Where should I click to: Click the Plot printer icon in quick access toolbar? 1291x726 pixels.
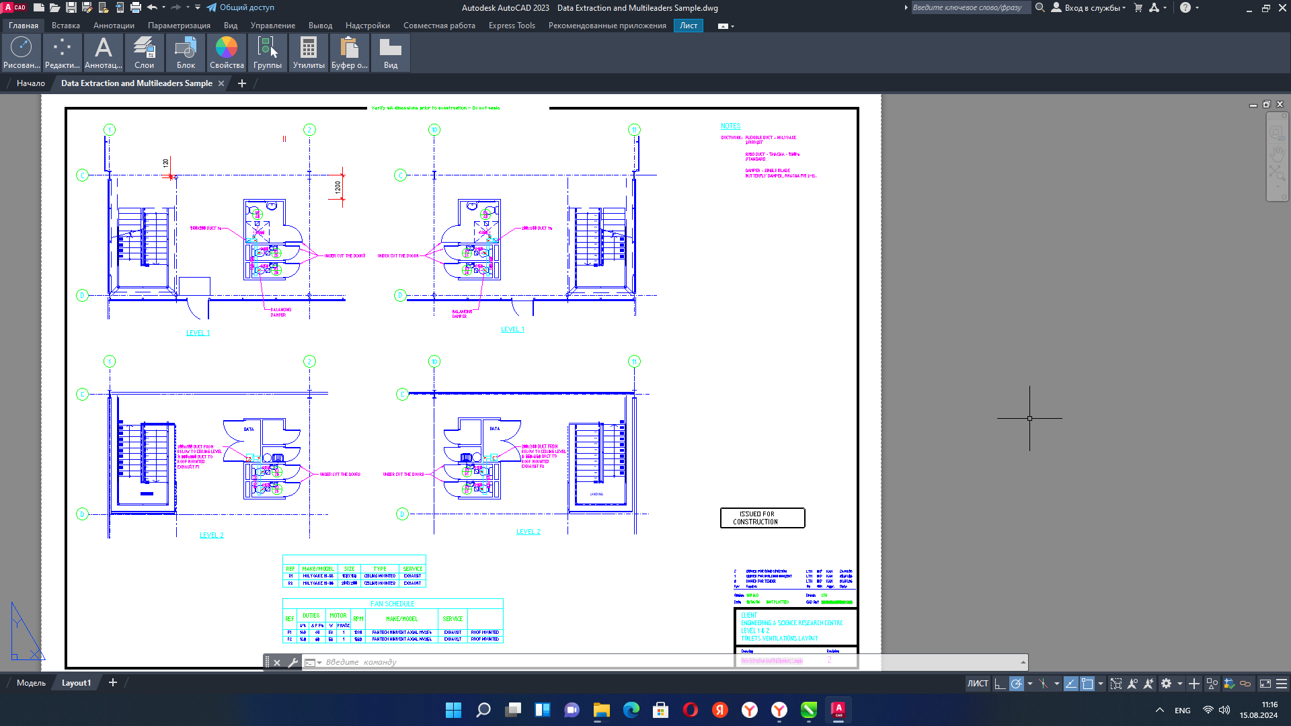click(136, 8)
